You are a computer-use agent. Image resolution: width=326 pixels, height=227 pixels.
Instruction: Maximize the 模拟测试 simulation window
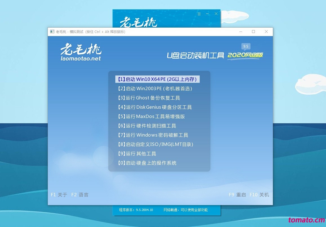(253, 32)
